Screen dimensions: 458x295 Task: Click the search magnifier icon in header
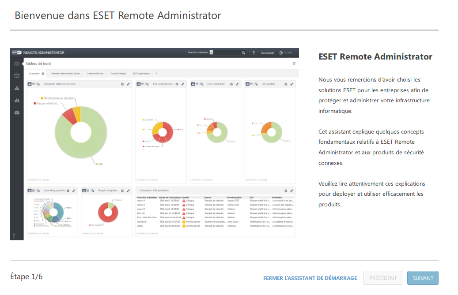[x=243, y=53]
